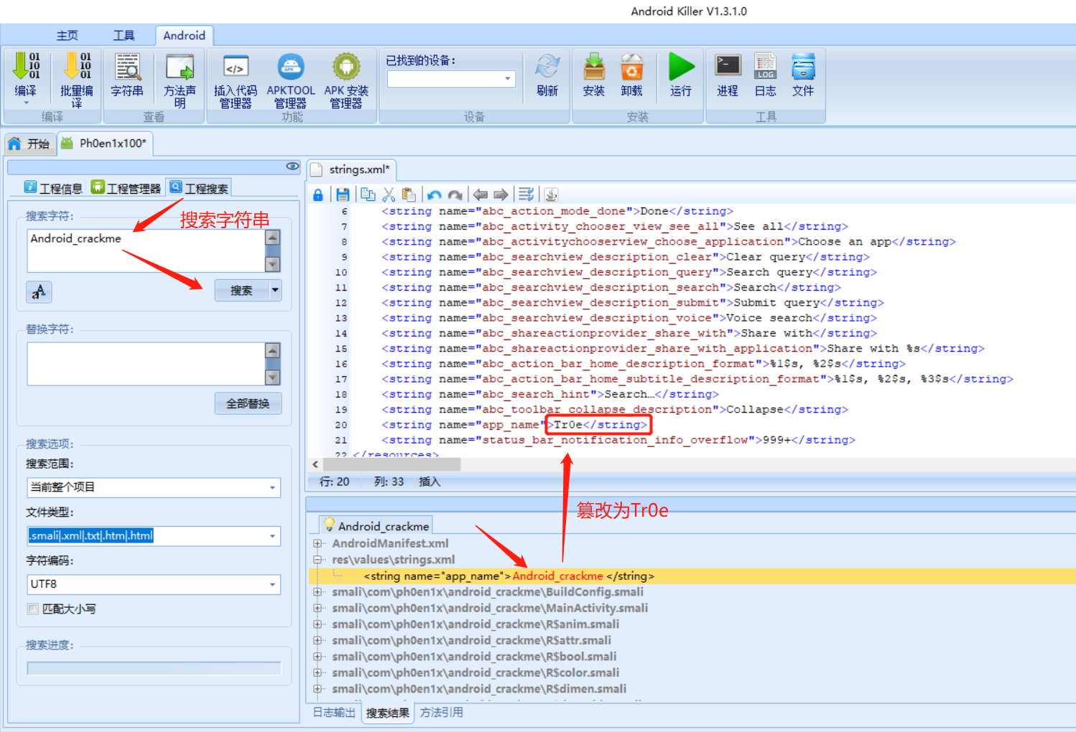Select the Android ribbon tab

[x=184, y=35]
